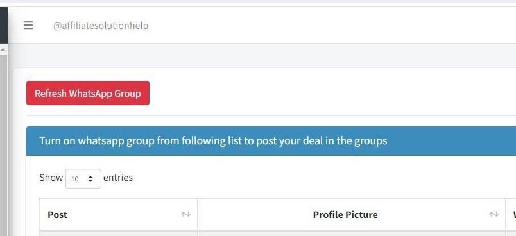Open the @affiliatesolutionhelp link
The image size is (516, 236).
coord(101,26)
